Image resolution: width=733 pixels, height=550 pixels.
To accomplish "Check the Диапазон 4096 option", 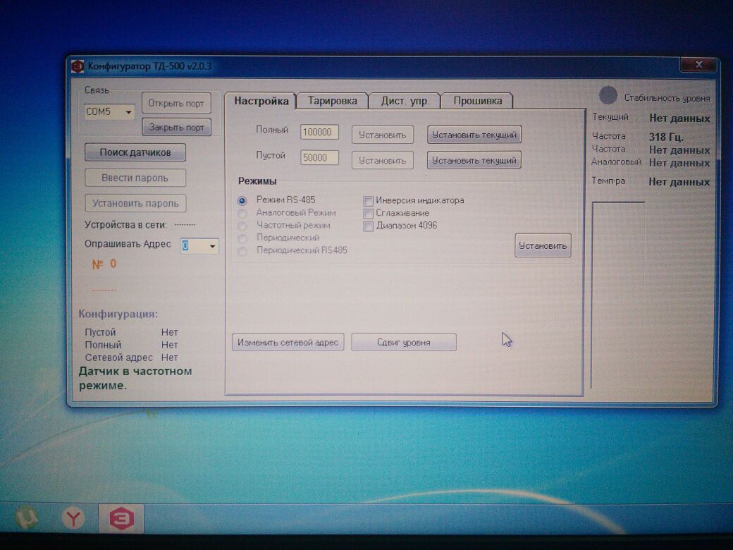I will (368, 226).
